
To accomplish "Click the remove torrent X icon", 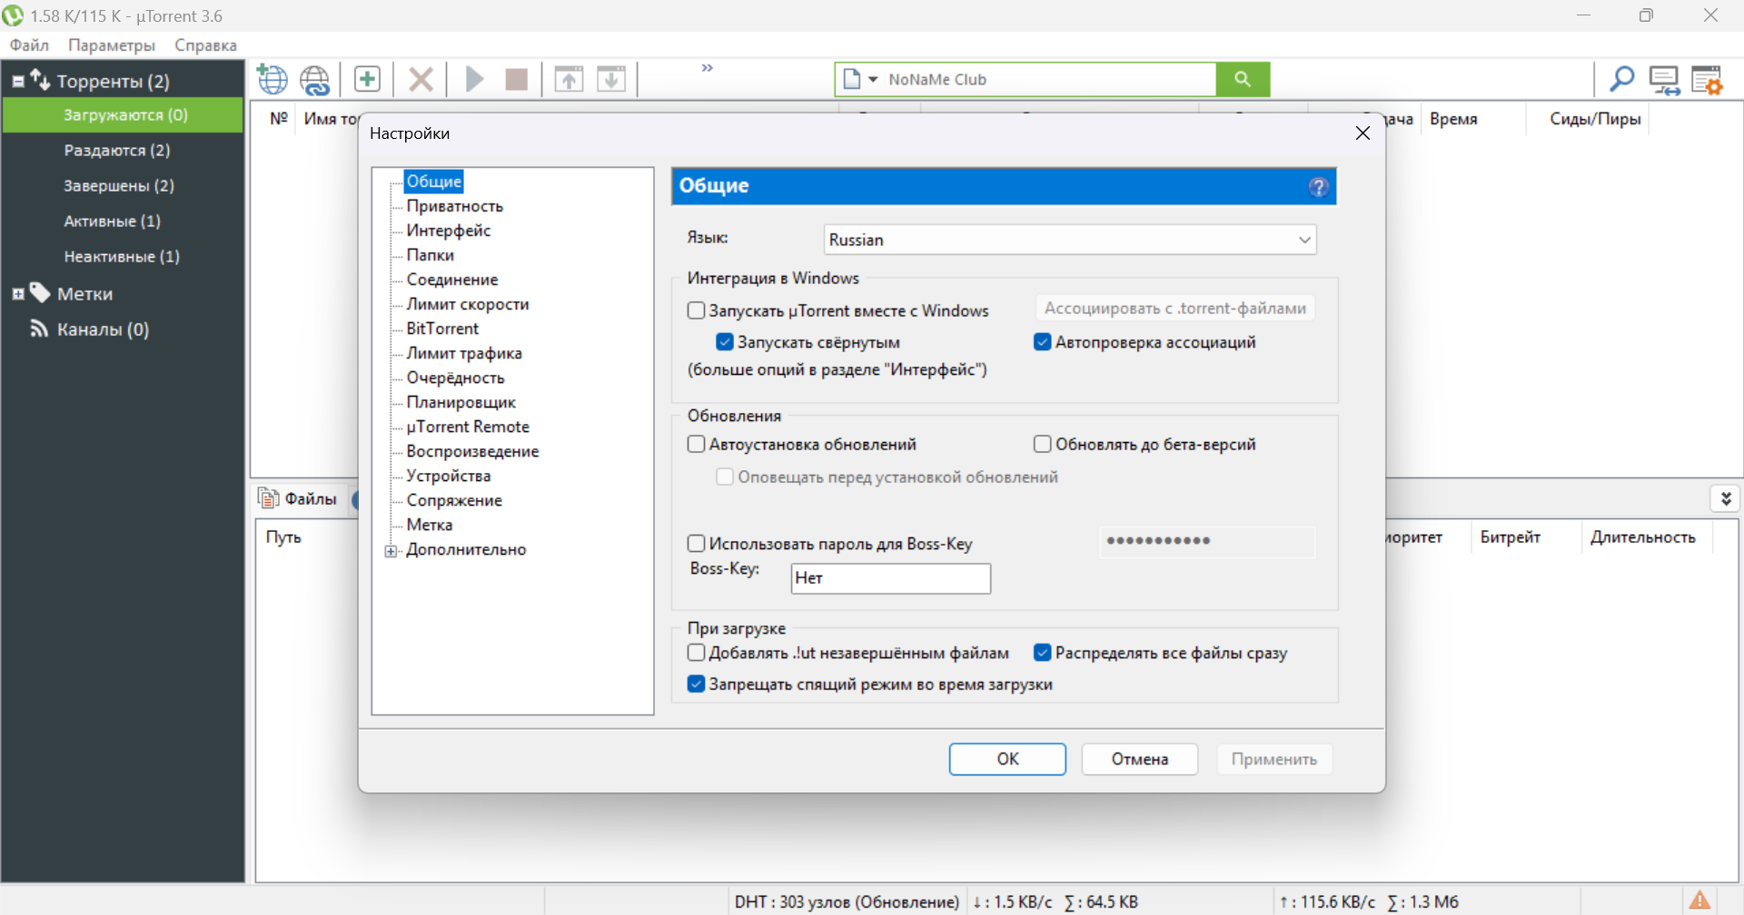I will [x=421, y=79].
